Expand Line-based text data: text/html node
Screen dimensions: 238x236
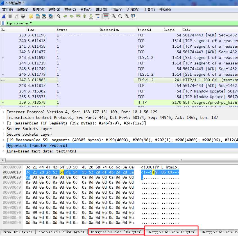3,151
